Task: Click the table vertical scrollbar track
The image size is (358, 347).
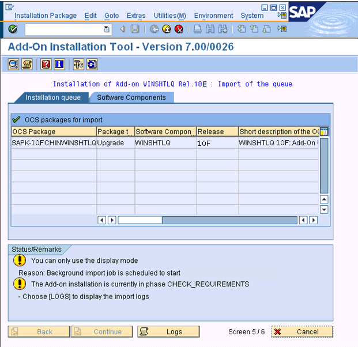Action: (324, 166)
